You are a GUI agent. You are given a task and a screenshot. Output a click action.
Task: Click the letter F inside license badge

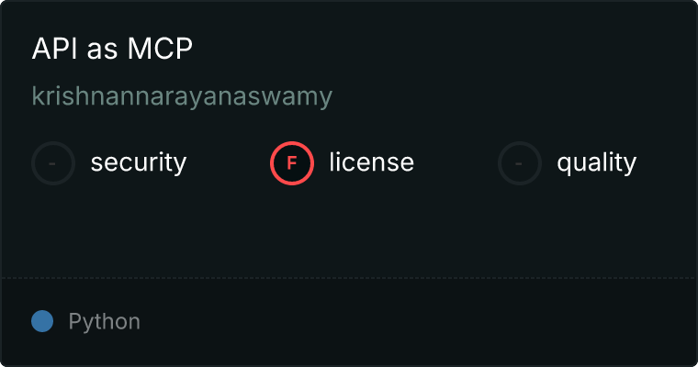[x=292, y=163]
